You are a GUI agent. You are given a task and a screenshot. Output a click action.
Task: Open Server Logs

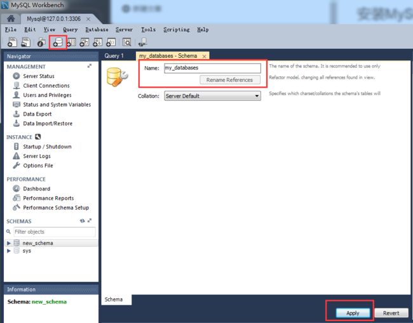37,156
